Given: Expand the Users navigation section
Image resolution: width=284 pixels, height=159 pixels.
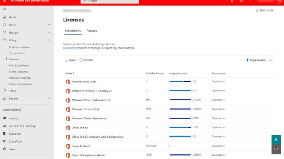Looking at the screenshot, I should click(x=49, y=25).
